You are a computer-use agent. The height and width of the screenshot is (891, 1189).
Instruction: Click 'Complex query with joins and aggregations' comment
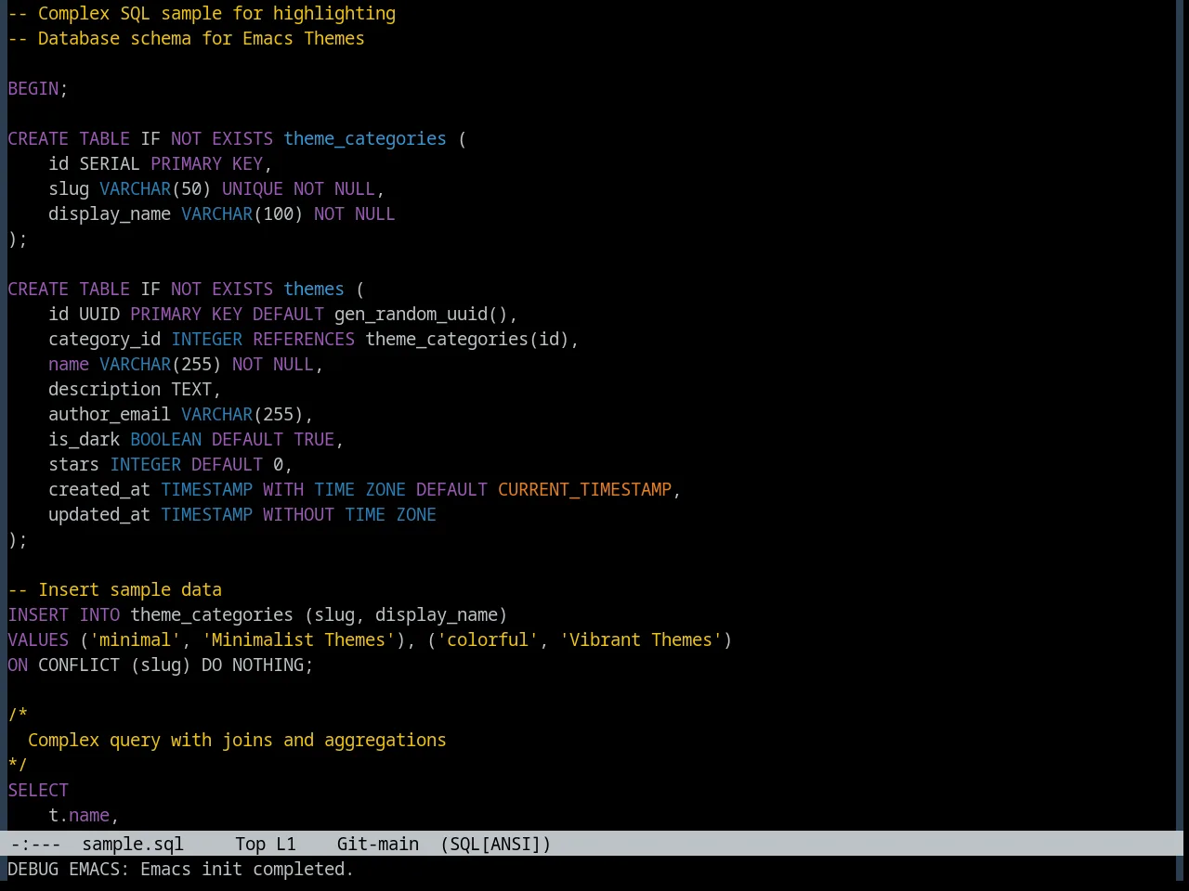237,740
